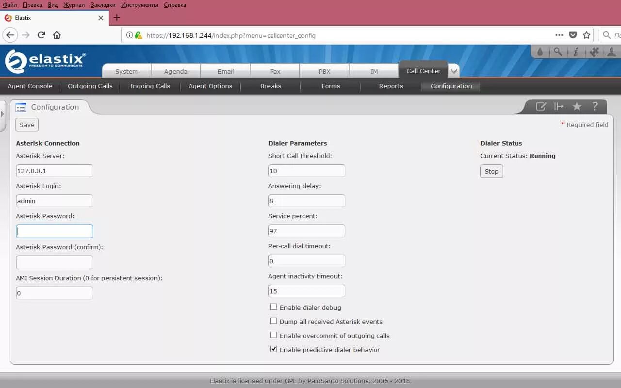Image resolution: width=621 pixels, height=388 pixels.
Task: Open Agent Console submenu
Action: click(x=30, y=86)
